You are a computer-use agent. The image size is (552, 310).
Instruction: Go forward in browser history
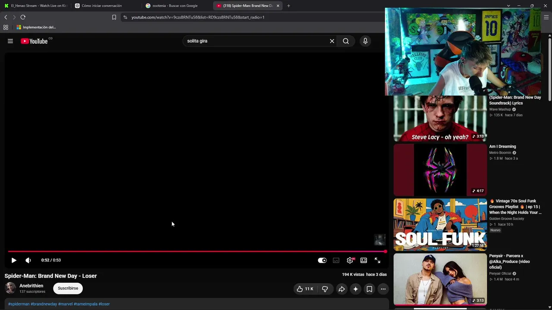14,17
